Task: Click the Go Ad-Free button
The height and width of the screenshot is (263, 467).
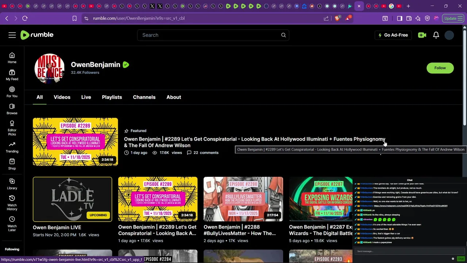Action: coord(393,35)
